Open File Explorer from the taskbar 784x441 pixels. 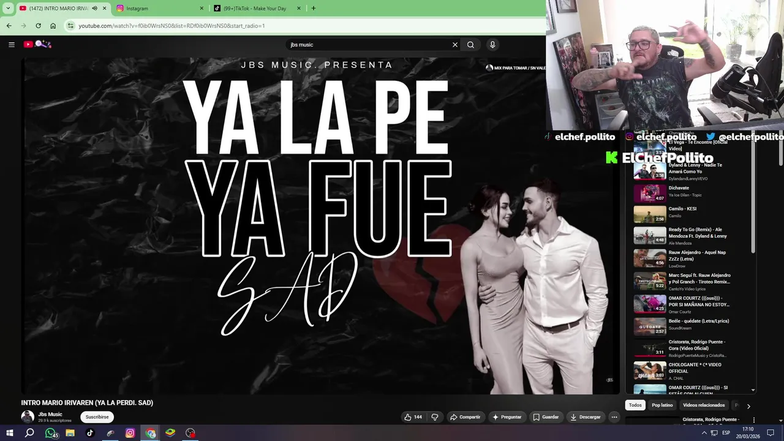coord(70,433)
